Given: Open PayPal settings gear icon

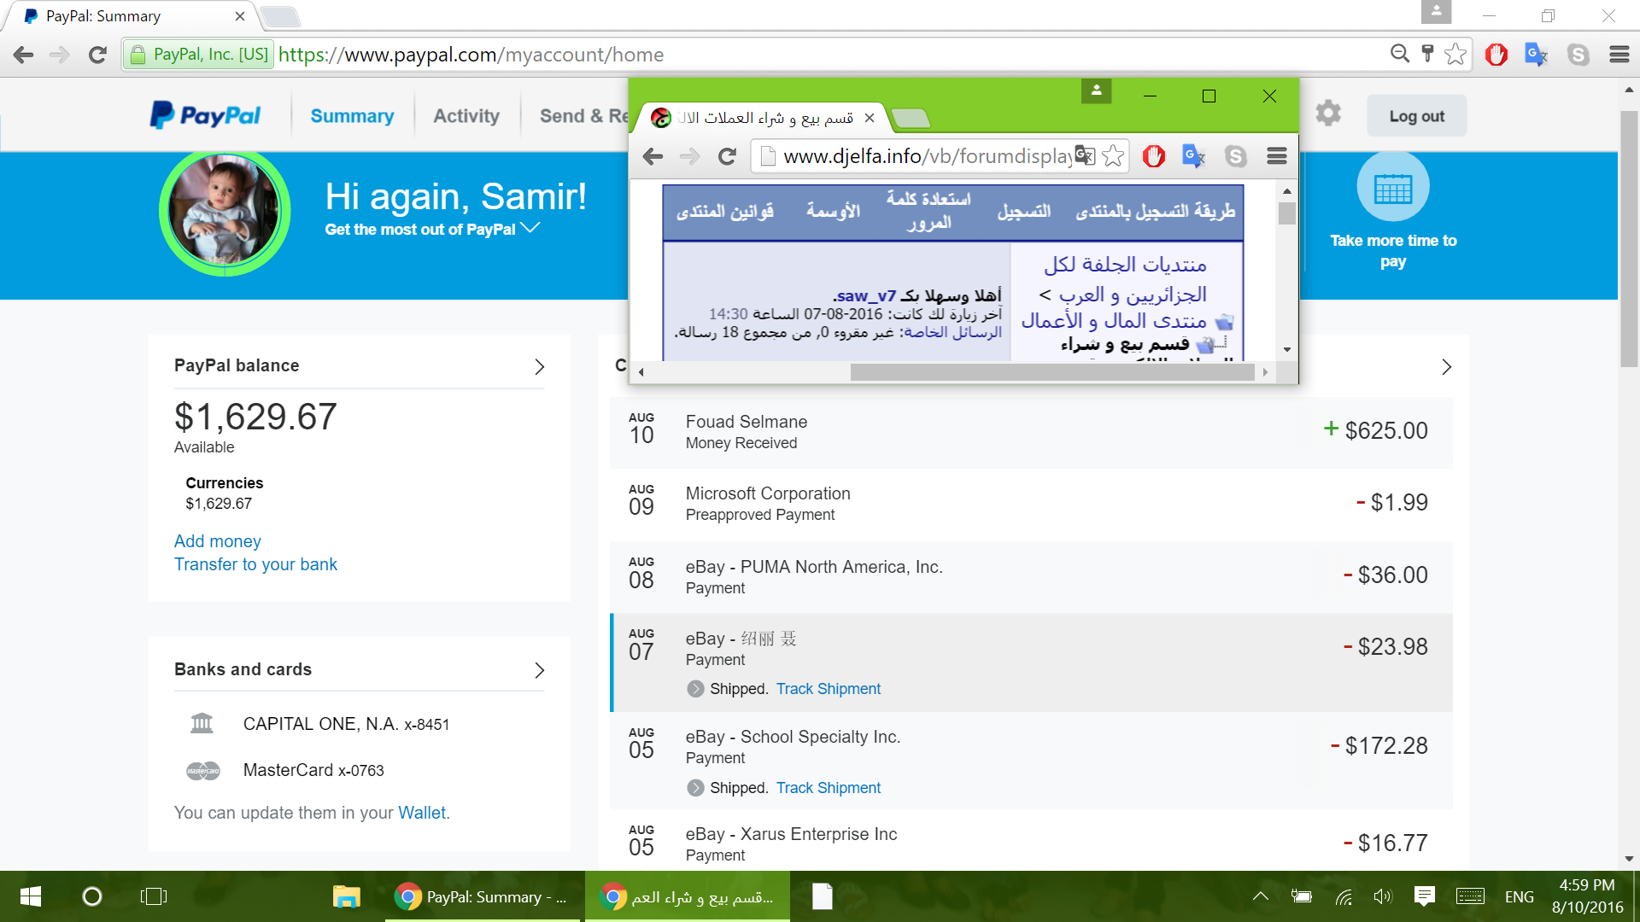Looking at the screenshot, I should 1327,113.
